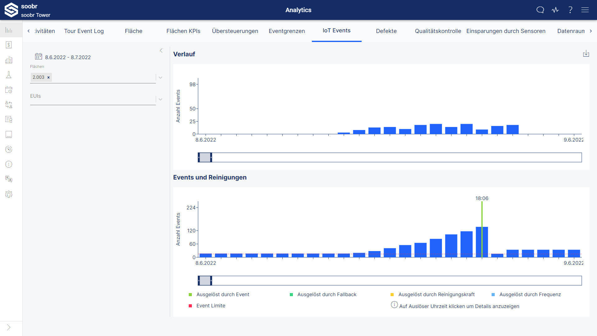Screen dimensions: 597x336
Task: Open the lab flask sidebar icon
Action: pos(9,75)
